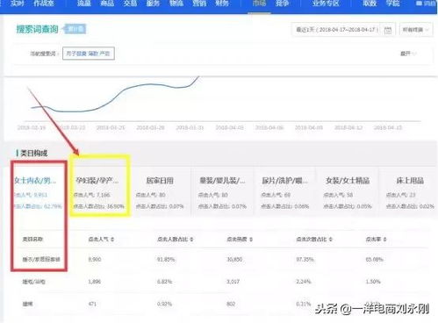Click the 802 点击热度 value
This screenshot has width=438, height=323.
coord(231,304)
